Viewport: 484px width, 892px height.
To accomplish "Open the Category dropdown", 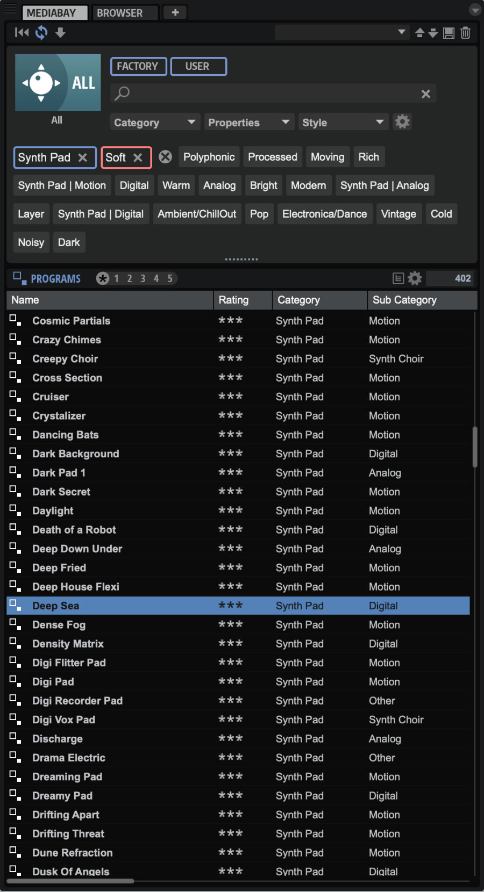I will (x=155, y=123).
